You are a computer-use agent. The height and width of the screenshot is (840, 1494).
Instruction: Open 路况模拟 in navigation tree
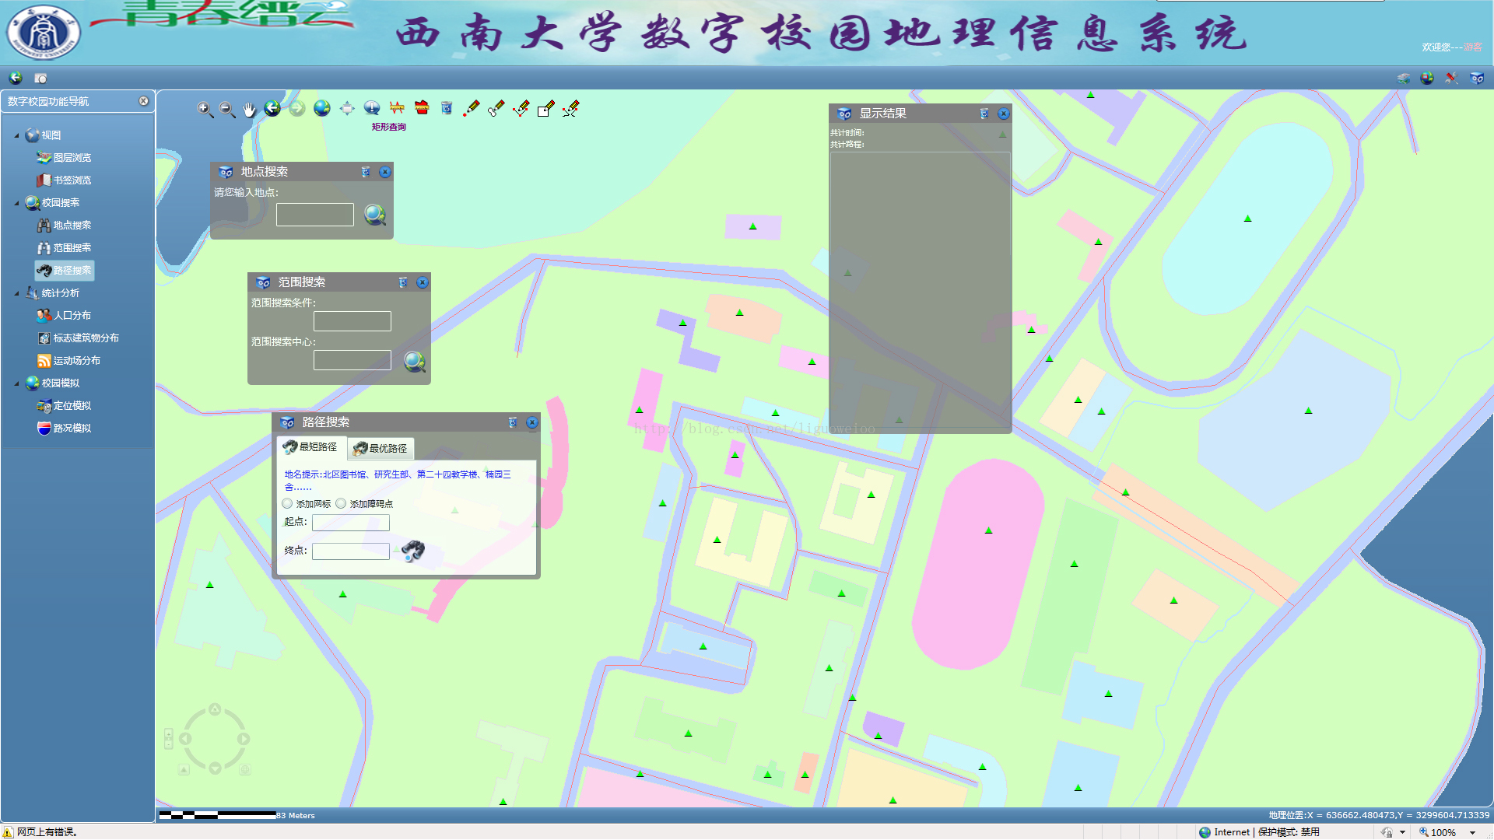64,429
